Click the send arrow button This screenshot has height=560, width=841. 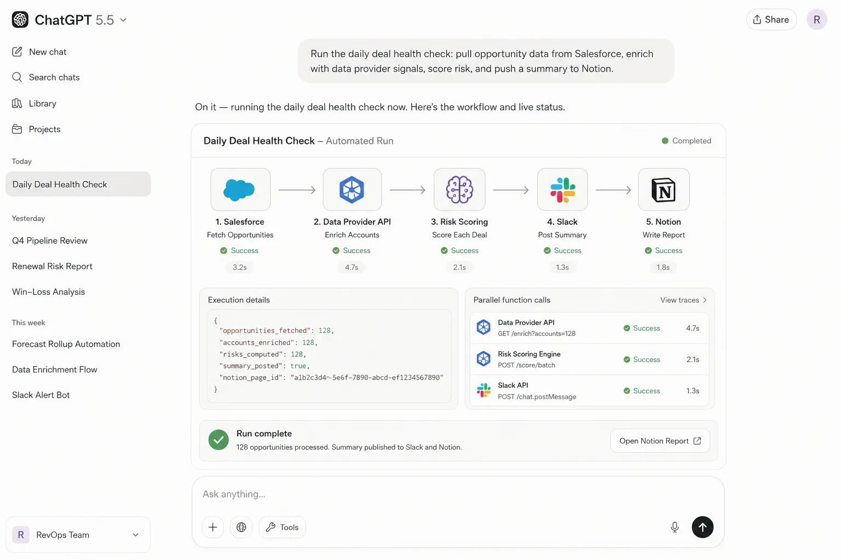pos(702,527)
